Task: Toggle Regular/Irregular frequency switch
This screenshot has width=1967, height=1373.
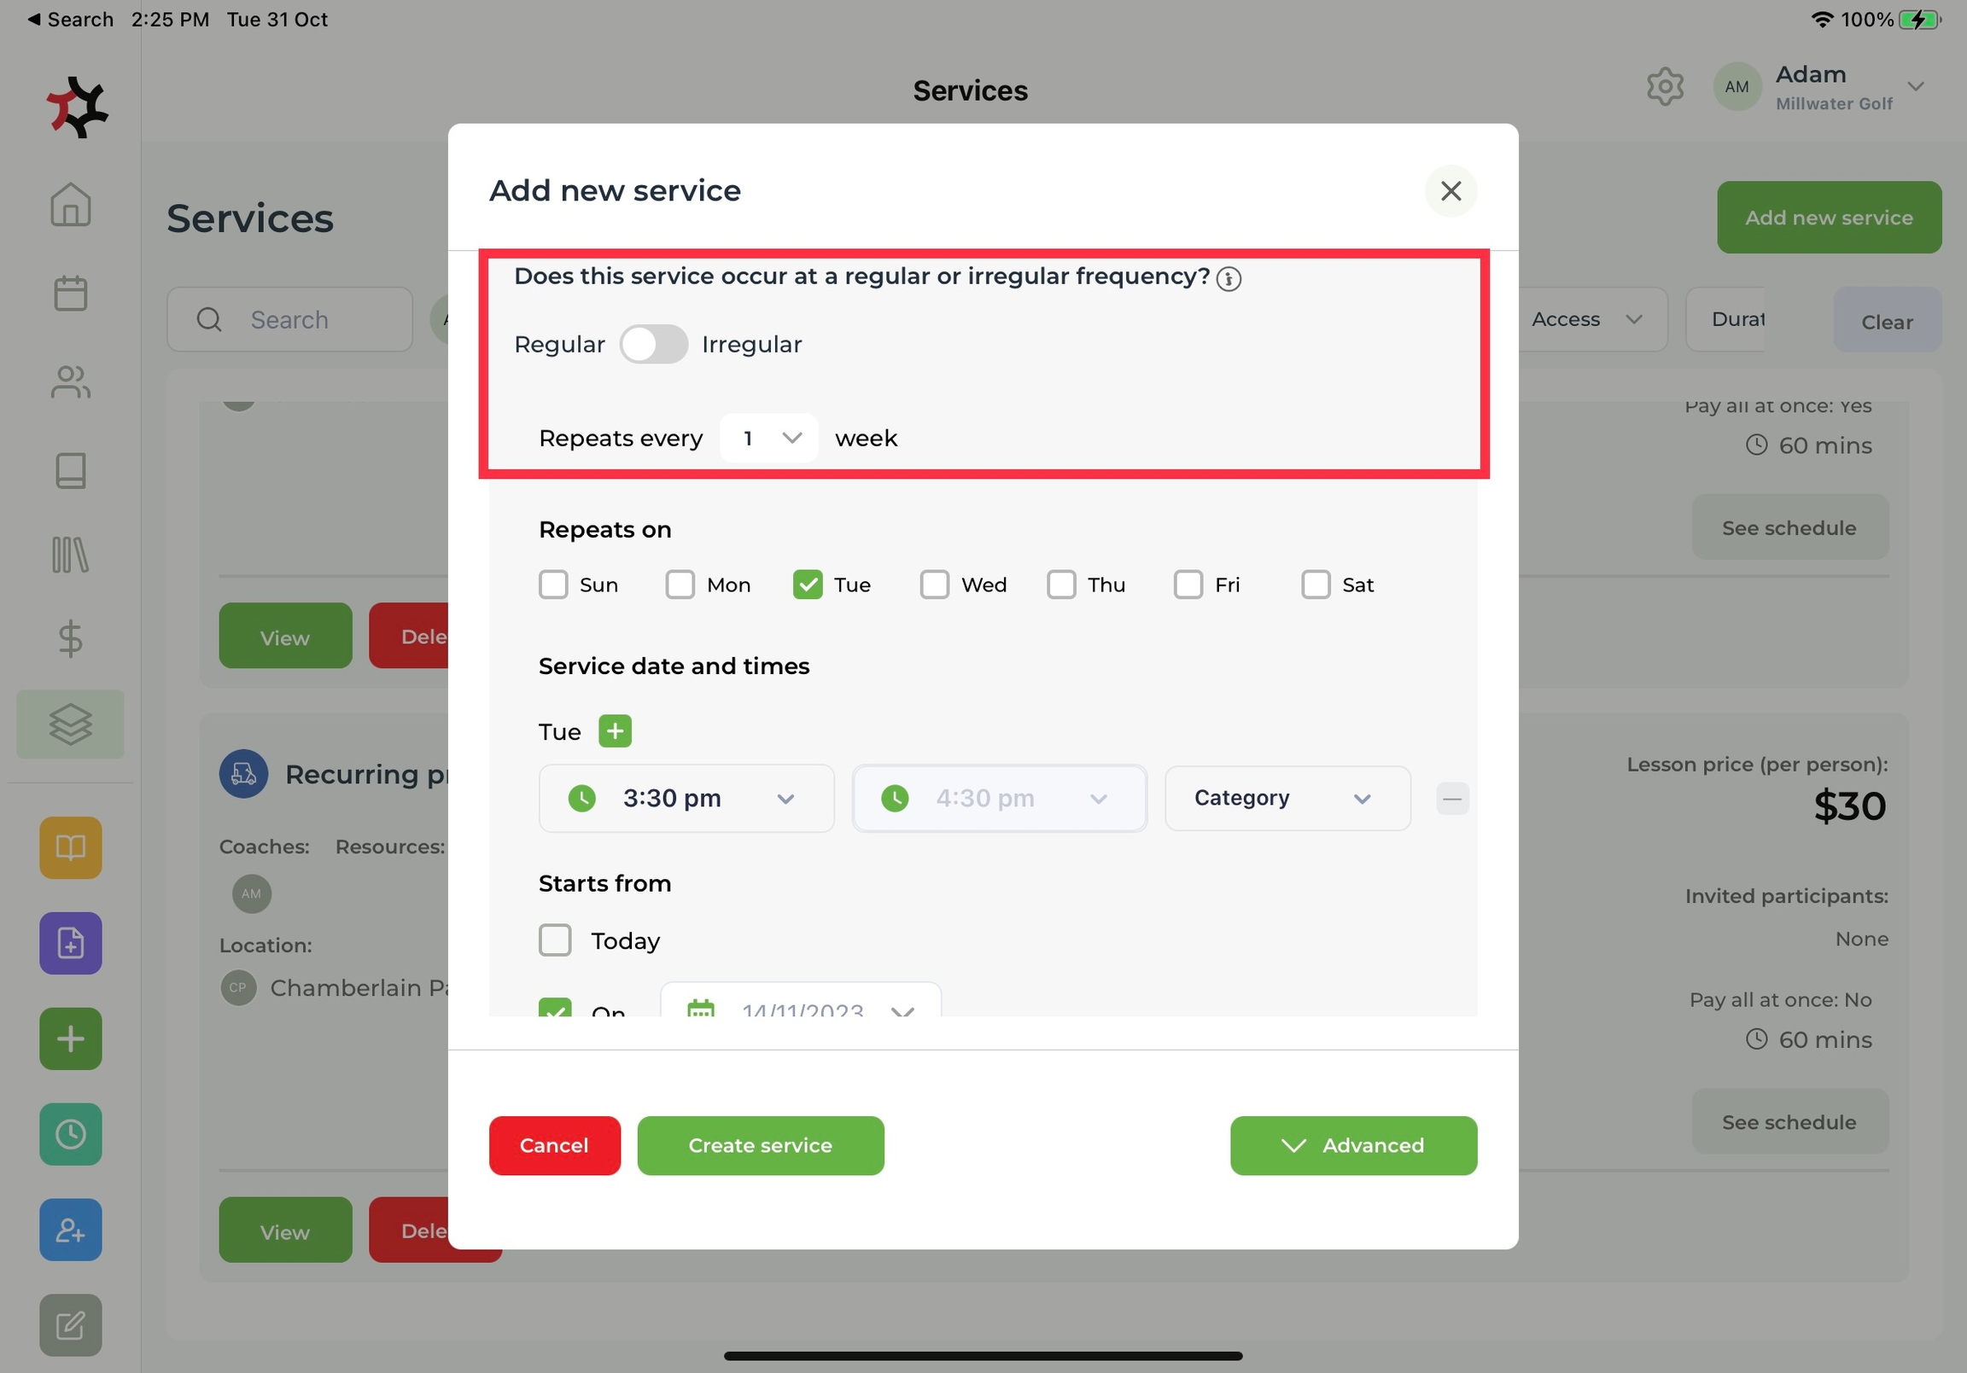Action: click(x=654, y=345)
